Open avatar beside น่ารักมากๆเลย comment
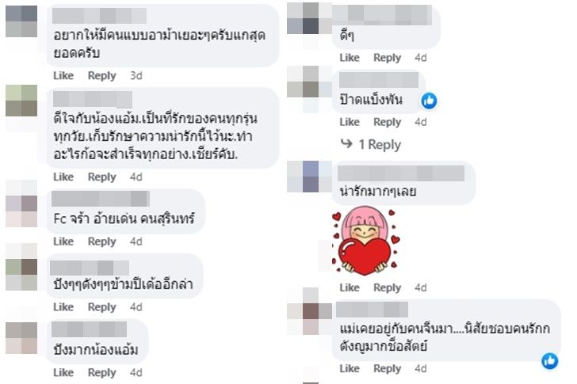This screenshot has height=384, width=577. (x=310, y=177)
